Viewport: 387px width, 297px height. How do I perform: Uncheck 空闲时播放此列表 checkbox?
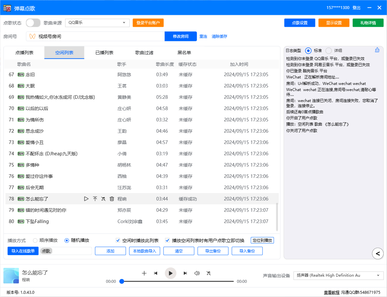point(118,240)
